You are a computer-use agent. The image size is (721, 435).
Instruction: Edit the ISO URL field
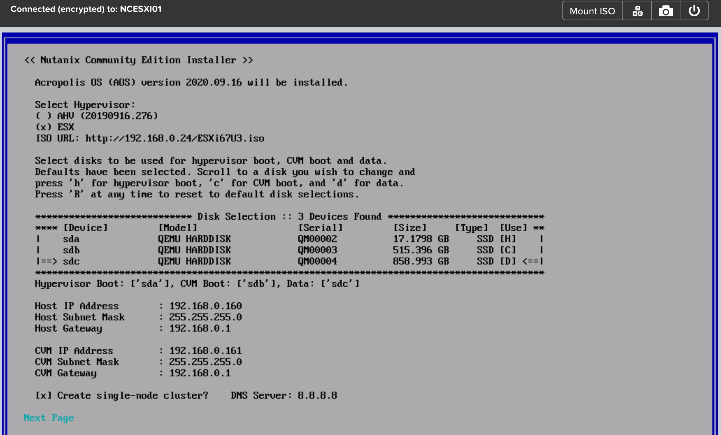(x=175, y=138)
